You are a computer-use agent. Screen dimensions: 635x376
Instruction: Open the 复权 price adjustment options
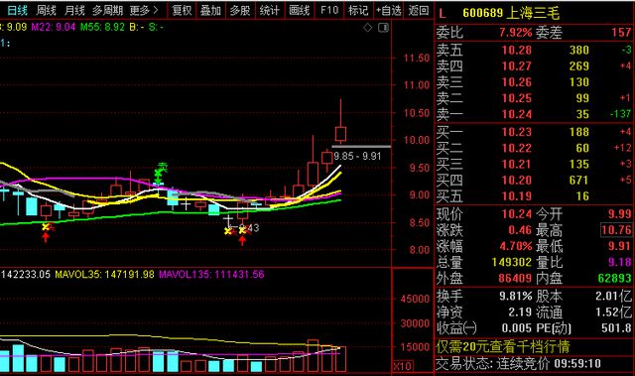[182, 10]
